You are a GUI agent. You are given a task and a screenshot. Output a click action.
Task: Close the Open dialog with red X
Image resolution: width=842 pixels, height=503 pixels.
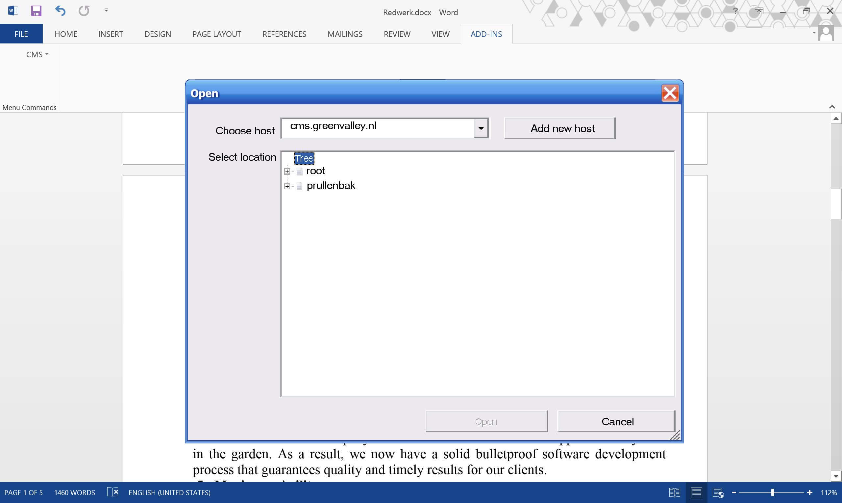coord(670,93)
